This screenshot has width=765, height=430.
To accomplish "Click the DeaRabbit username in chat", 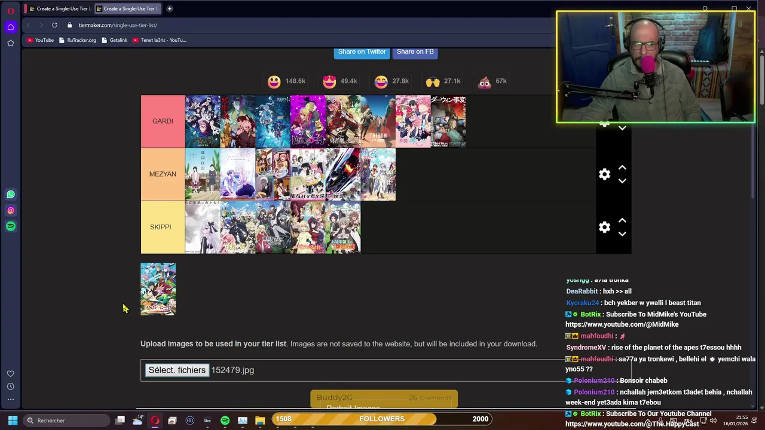I will tap(582, 291).
